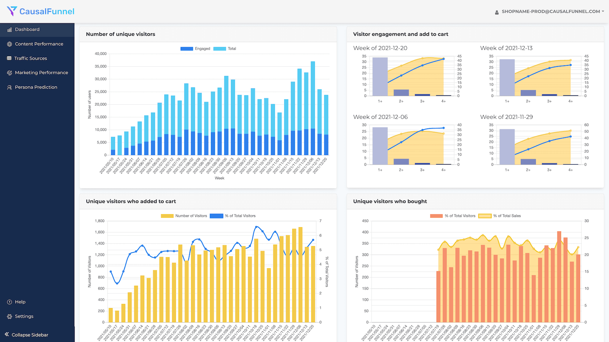The image size is (609, 342).
Task: Click the grid icon beside Traffic Sources
Action: click(8, 58)
